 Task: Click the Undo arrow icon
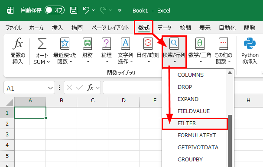coord(86,10)
